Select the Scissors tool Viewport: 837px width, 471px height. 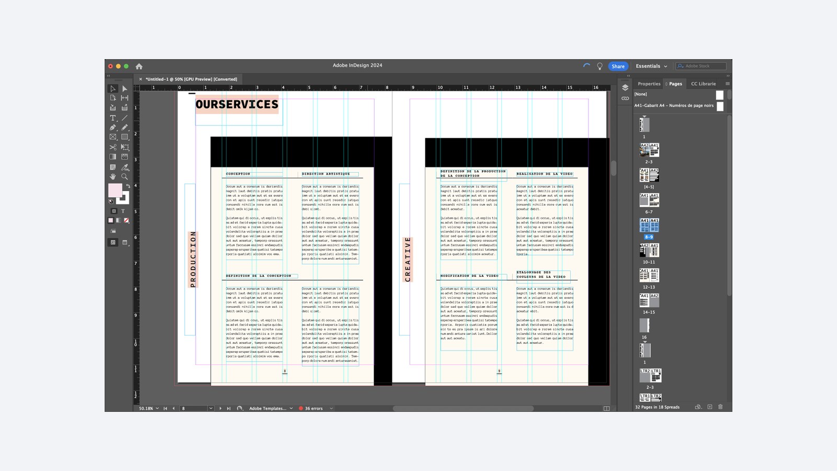click(x=112, y=147)
